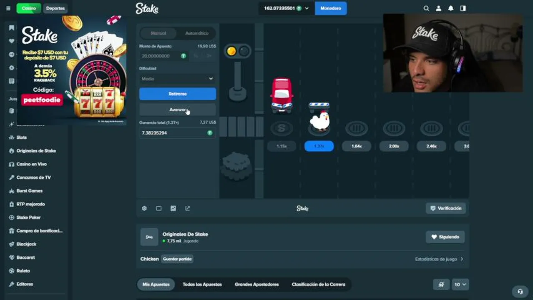Click the Monto de Apuesta input field
Image resolution: width=533 pixels, height=300 pixels.
click(164, 56)
